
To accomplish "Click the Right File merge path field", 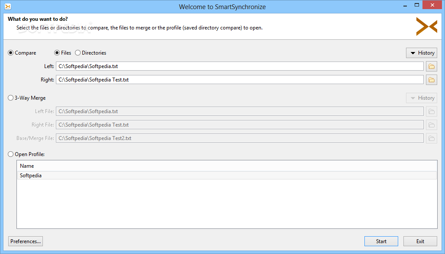I will [x=240, y=125].
